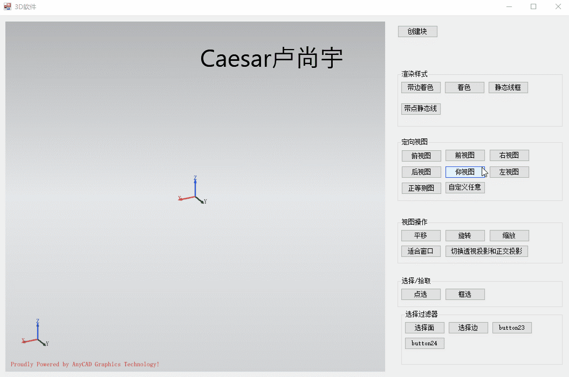This screenshot has width=569, height=377.
Task: Activate the 旋转 rotate operation
Action: (465, 236)
